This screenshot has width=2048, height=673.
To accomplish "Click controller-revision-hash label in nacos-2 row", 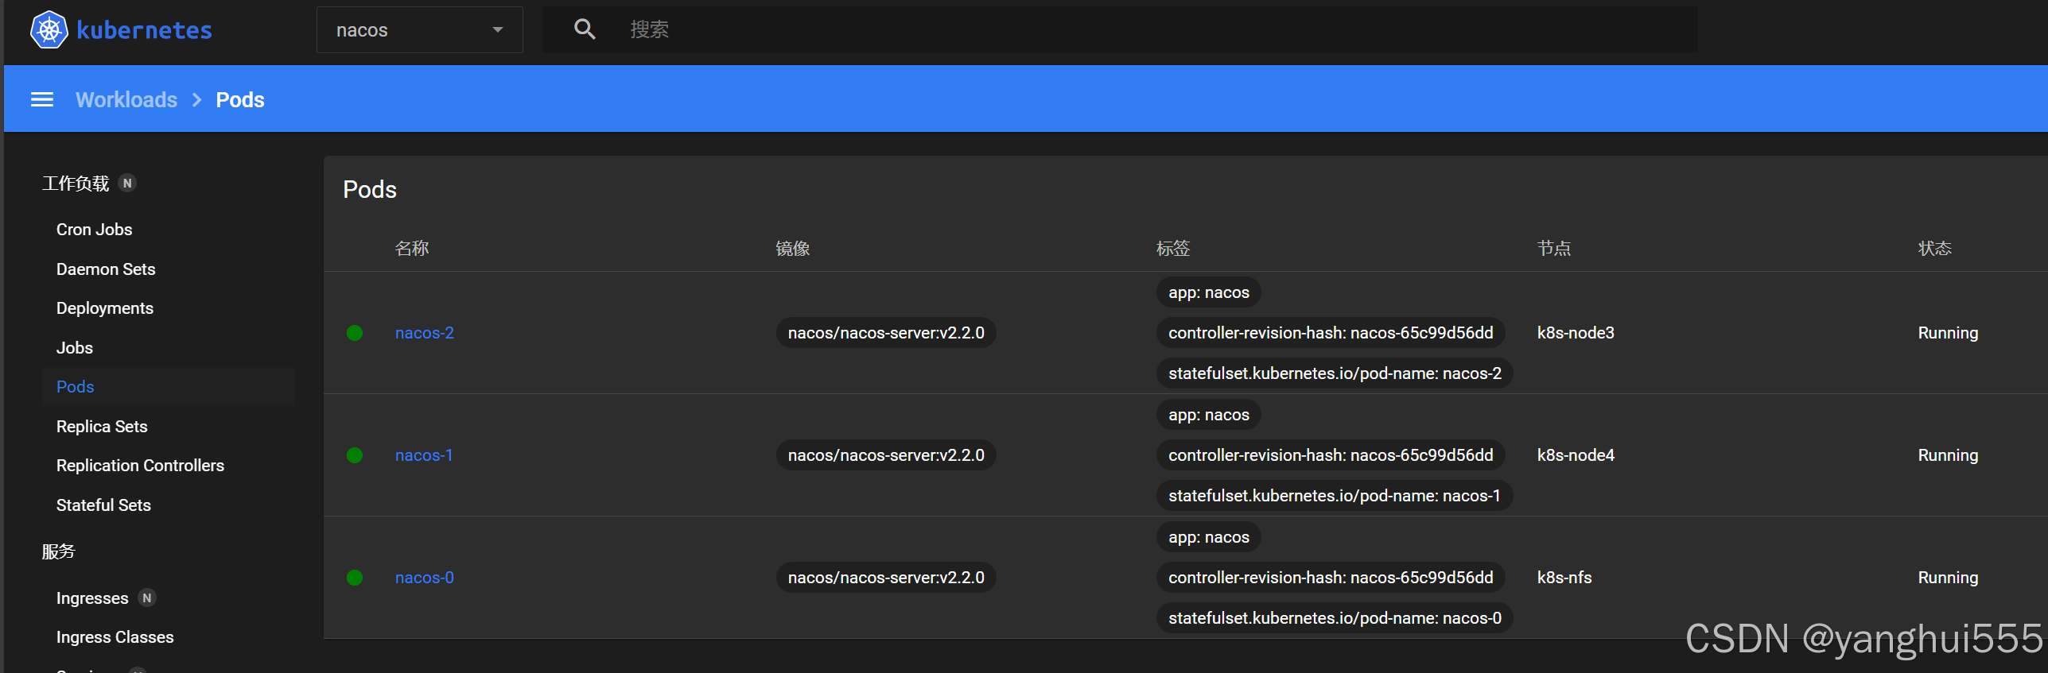I will (1331, 333).
